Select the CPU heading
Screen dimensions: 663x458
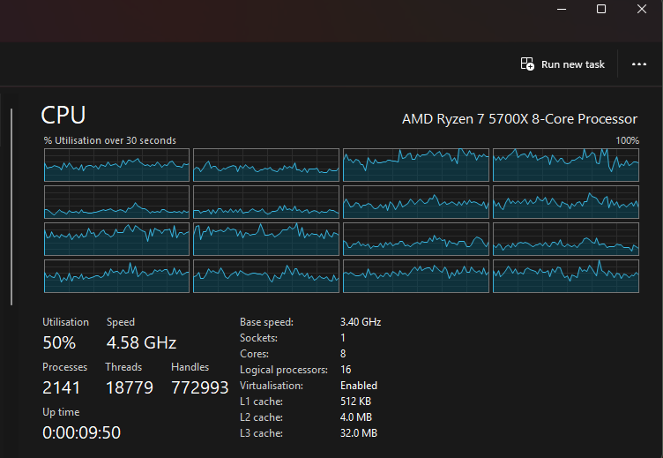63,115
